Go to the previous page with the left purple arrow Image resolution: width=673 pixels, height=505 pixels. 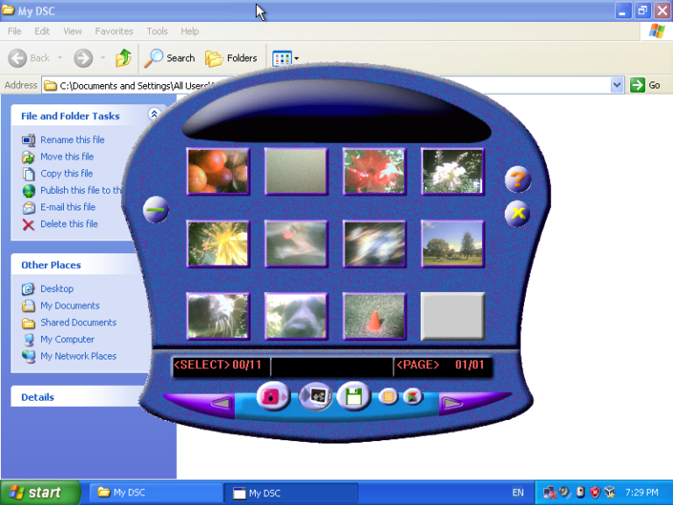(x=222, y=403)
